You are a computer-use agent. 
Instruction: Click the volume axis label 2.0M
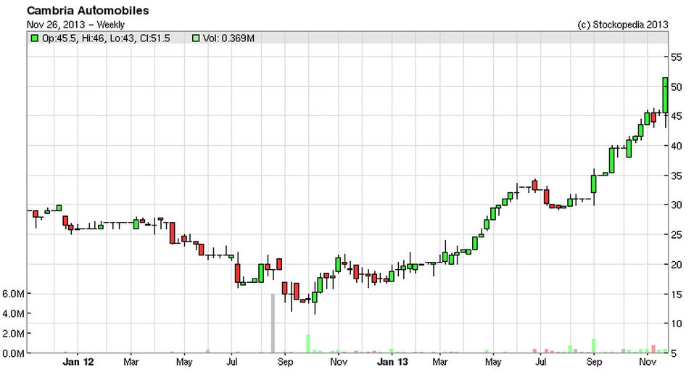point(13,334)
